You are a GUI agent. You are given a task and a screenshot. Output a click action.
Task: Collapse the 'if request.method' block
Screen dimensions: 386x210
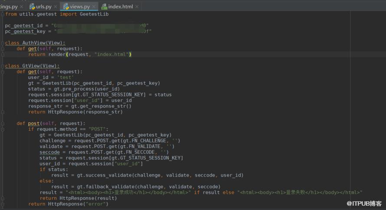pyautogui.click(x=3, y=129)
